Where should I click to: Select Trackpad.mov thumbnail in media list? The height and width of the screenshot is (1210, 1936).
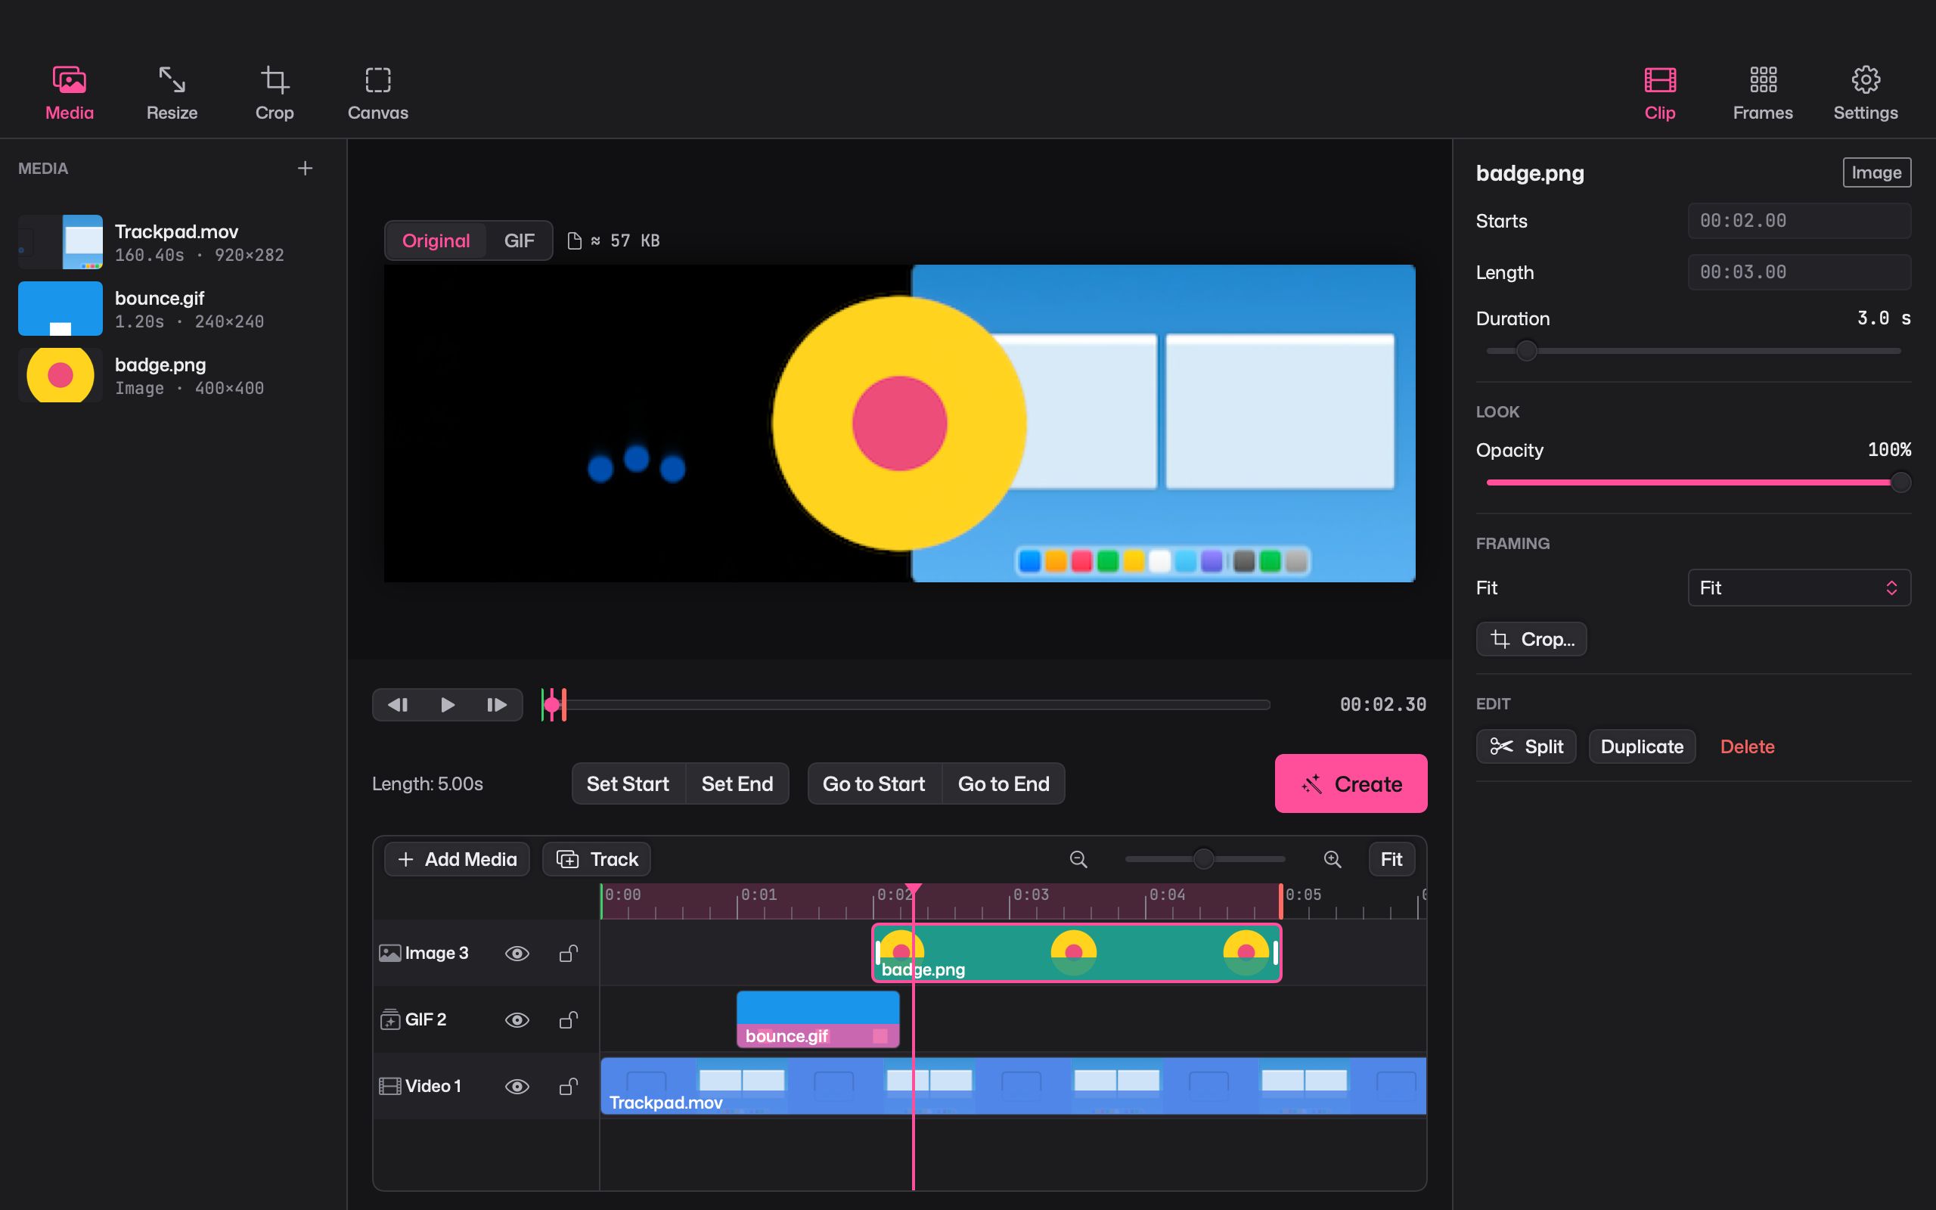[60, 242]
